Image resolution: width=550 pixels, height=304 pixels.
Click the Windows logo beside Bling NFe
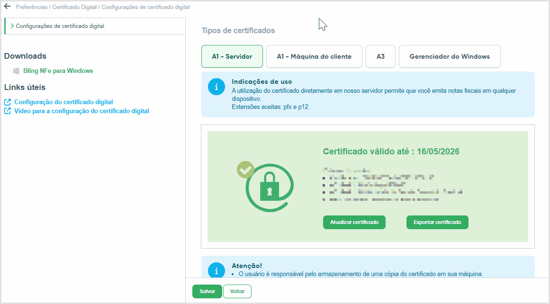coord(16,71)
